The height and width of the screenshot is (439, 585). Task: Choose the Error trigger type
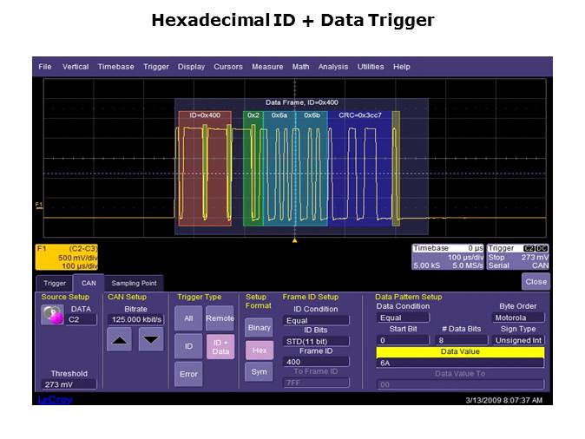[188, 374]
